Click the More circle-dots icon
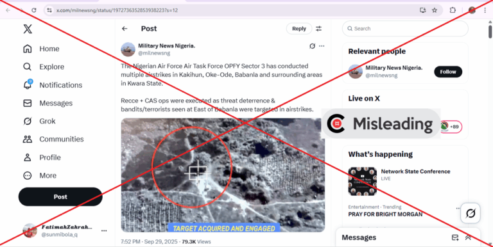 tap(28, 175)
